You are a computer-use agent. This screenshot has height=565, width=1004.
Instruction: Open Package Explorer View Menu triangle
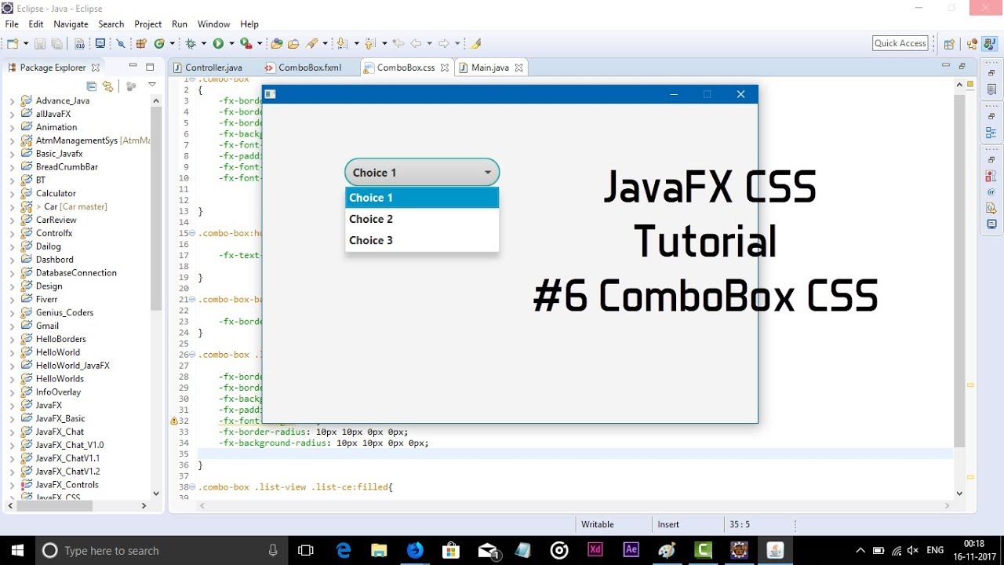[152, 86]
